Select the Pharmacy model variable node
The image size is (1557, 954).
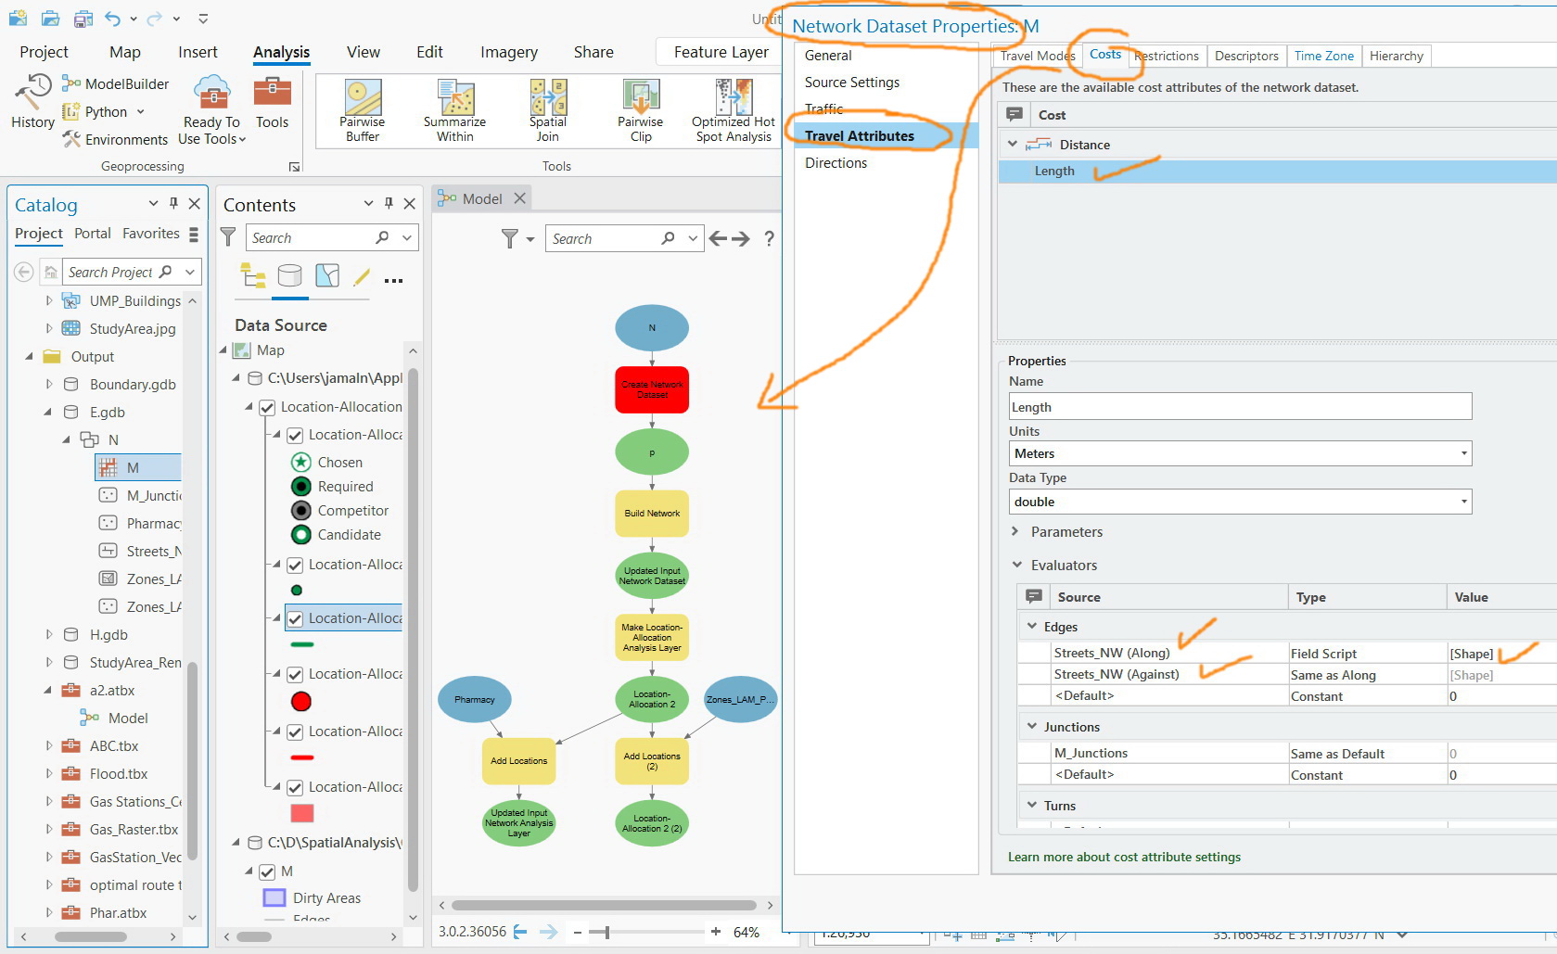[475, 700]
